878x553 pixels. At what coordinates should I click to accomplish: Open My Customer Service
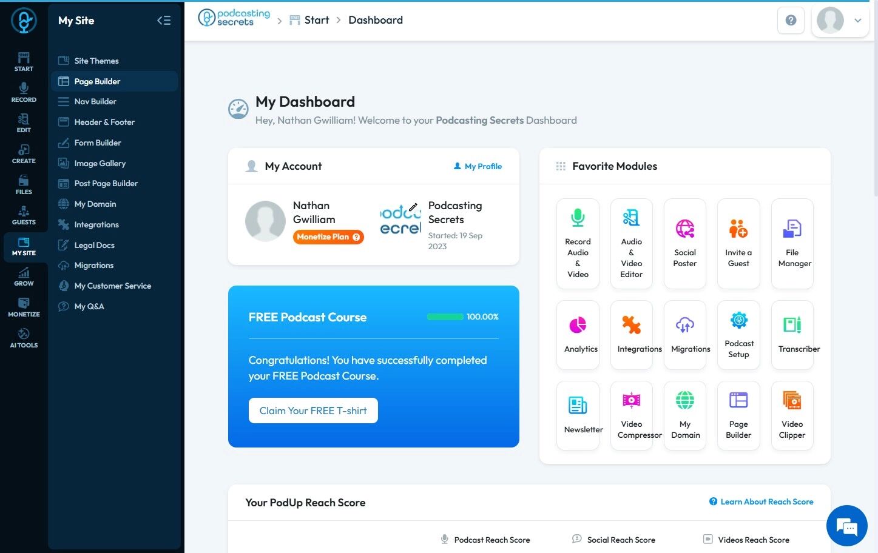pyautogui.click(x=115, y=286)
